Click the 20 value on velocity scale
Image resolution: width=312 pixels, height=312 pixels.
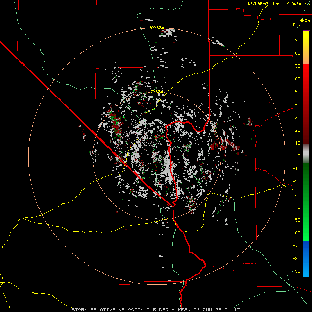click(x=298, y=130)
